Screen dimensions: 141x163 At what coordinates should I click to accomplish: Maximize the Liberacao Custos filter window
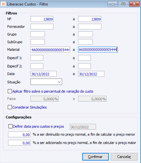click(123, 4)
